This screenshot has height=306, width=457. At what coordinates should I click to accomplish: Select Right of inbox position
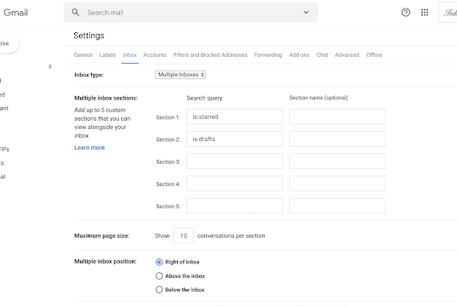tap(159, 262)
